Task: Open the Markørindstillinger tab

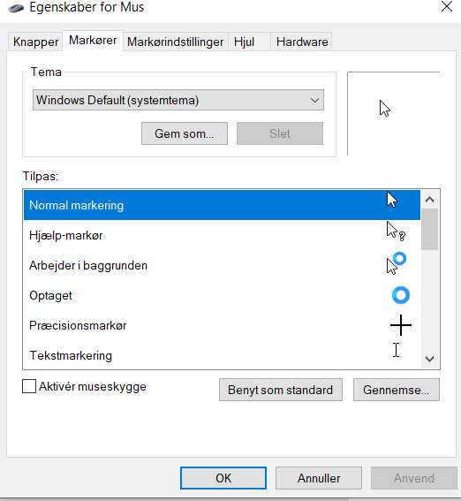Action: point(175,42)
